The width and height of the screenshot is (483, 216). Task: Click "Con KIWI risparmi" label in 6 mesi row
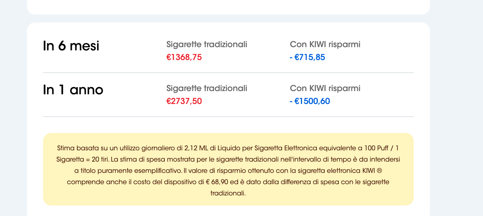pos(325,44)
